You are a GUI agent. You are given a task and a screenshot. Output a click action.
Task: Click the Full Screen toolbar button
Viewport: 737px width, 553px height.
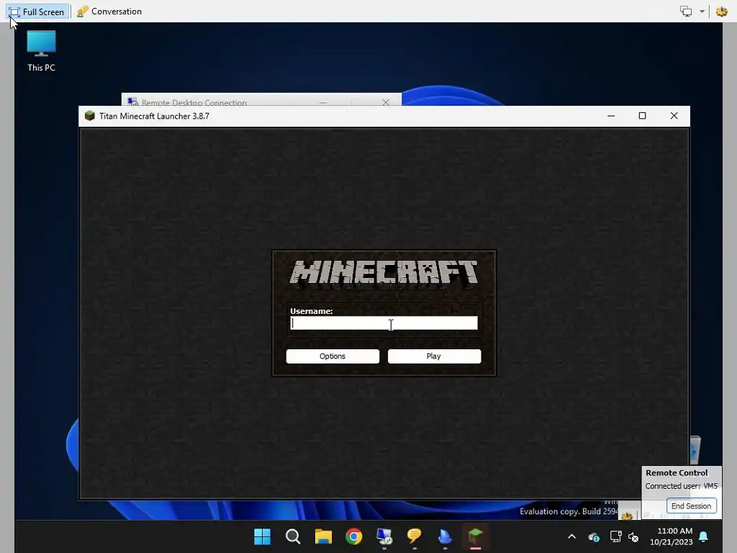click(x=37, y=12)
